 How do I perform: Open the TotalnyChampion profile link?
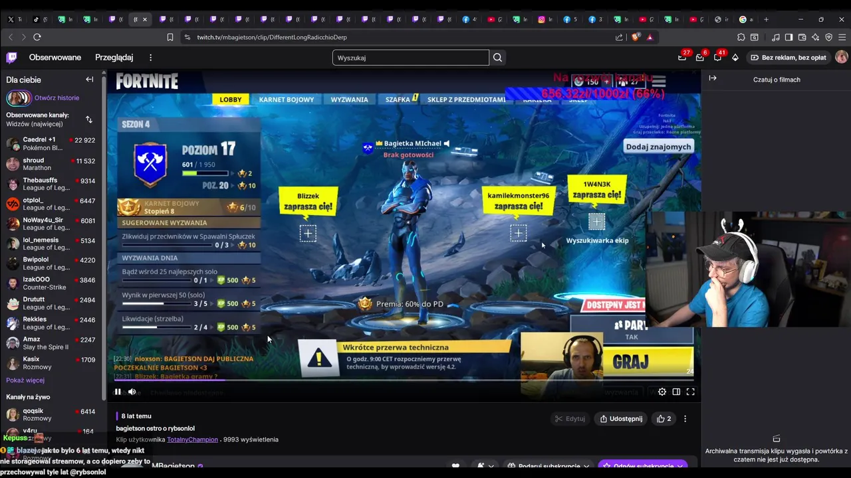(x=192, y=439)
